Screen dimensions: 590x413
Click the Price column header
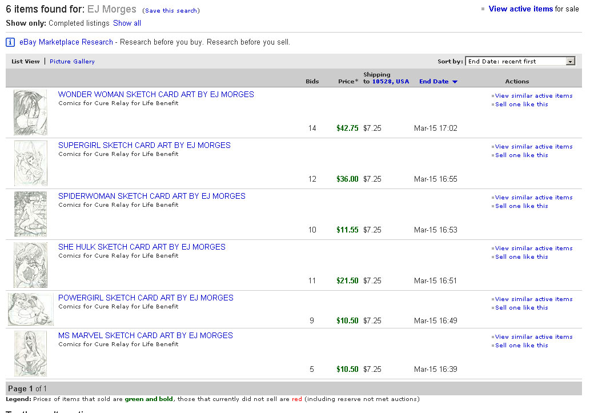[348, 81]
